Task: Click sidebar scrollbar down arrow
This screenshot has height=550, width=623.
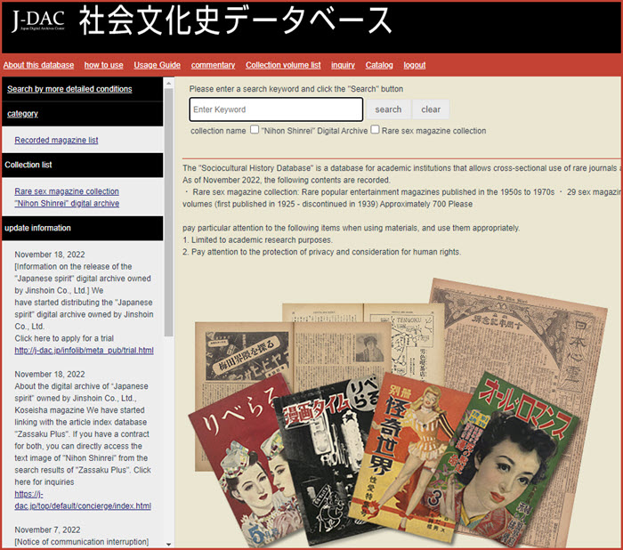Action: tap(168, 544)
